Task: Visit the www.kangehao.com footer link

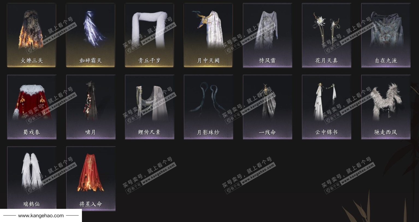Action: coord(41,216)
